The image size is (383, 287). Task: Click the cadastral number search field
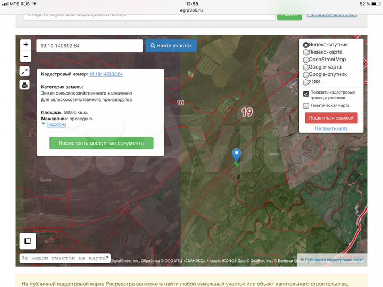pyautogui.click(x=89, y=46)
